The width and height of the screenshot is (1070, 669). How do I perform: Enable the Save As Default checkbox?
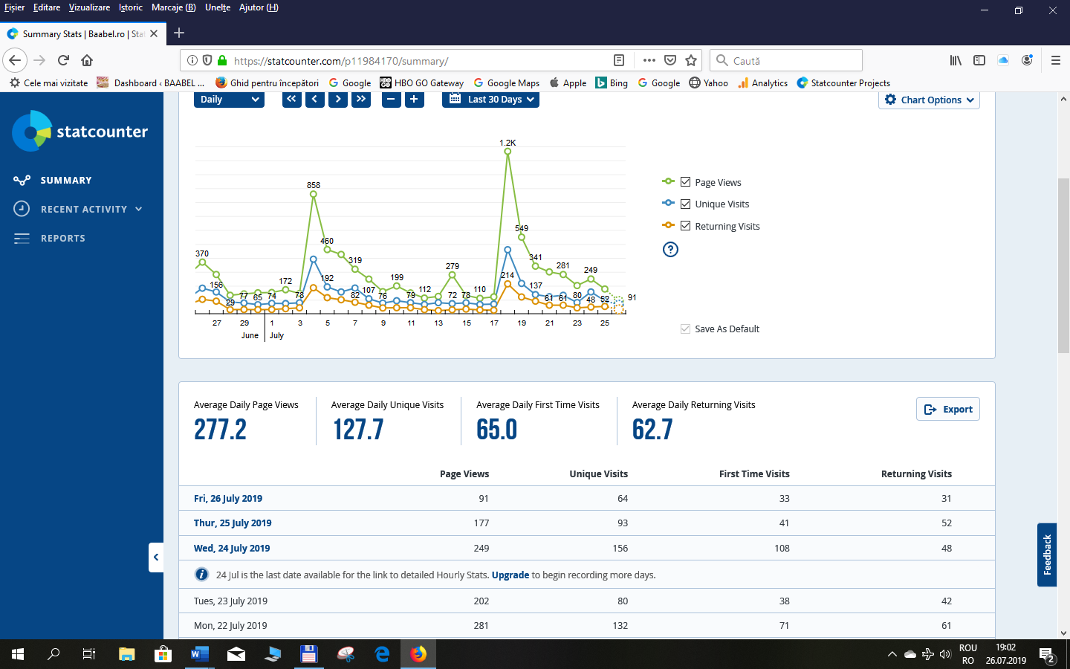pyautogui.click(x=684, y=329)
